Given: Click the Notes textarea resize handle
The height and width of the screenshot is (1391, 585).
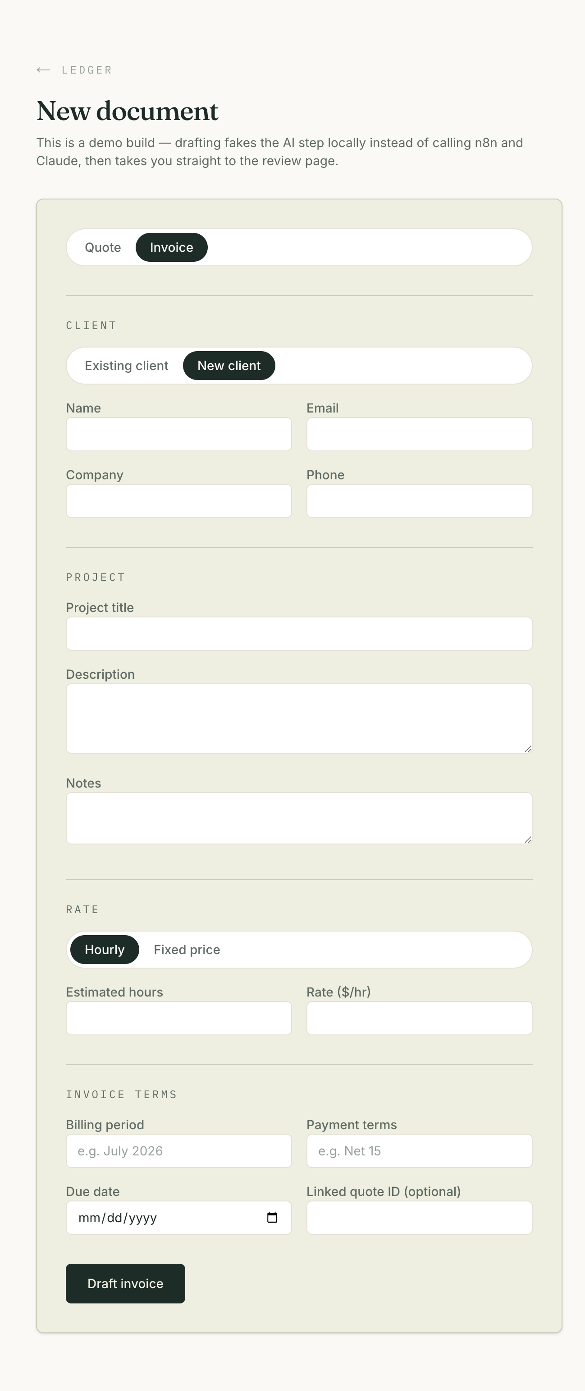Looking at the screenshot, I should pos(528,839).
